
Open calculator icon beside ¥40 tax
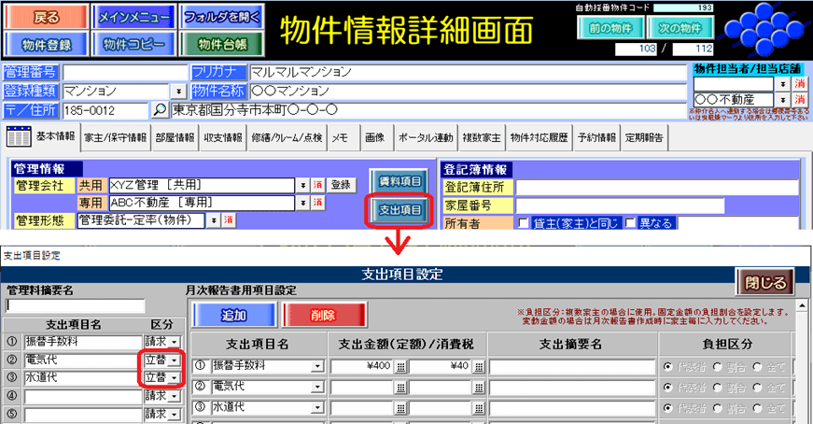[x=478, y=366]
